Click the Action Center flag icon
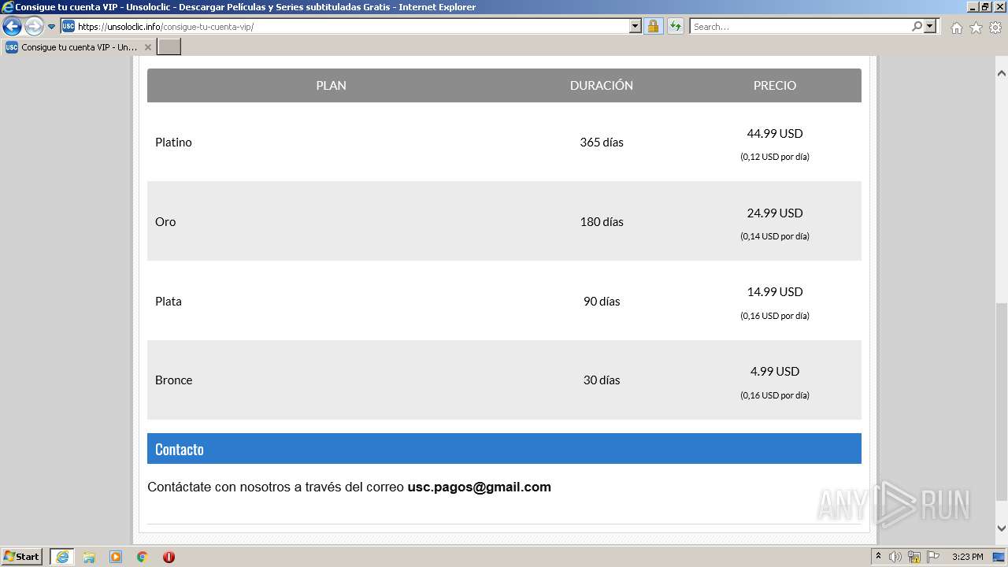Image resolution: width=1008 pixels, height=567 pixels. 933,557
